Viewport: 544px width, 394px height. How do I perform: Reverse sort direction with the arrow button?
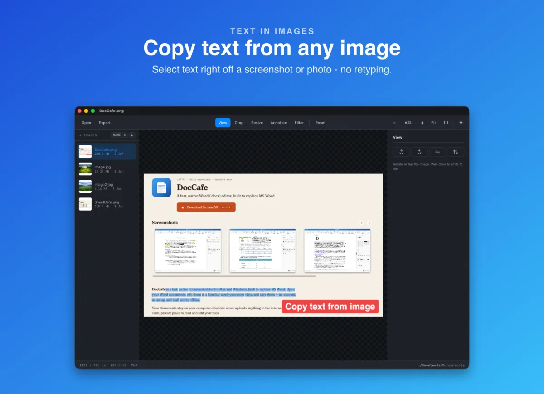[x=132, y=135]
